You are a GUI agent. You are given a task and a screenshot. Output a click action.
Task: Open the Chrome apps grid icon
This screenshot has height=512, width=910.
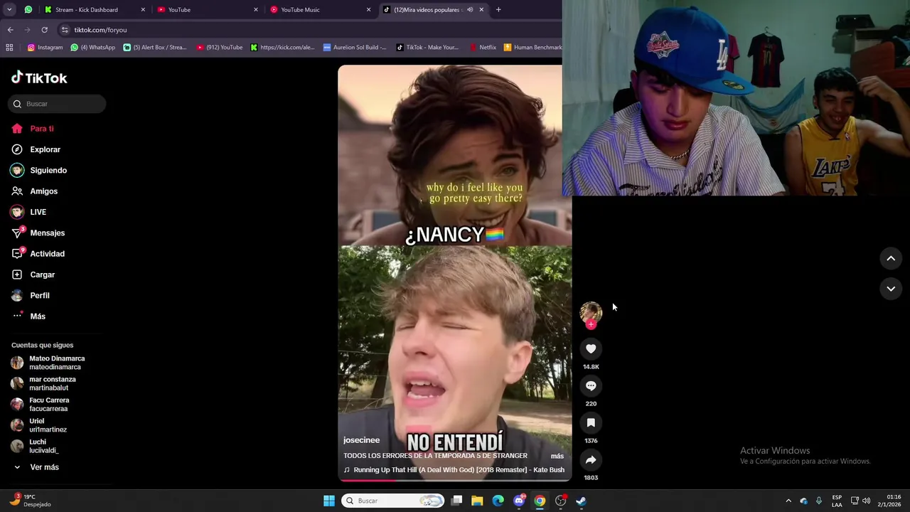click(9, 48)
